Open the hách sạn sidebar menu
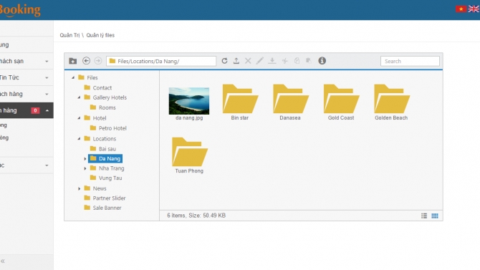Screen dimensions: 480x270 pyautogui.click(x=27, y=61)
